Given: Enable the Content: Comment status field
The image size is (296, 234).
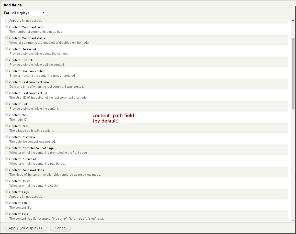Looking at the screenshot, I should (6, 37).
